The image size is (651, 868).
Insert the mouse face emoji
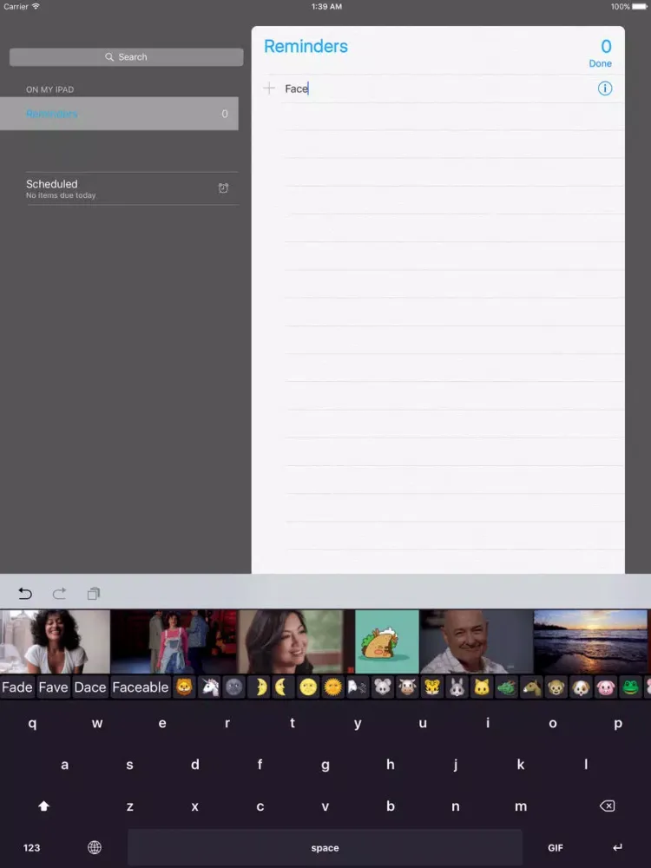coord(383,687)
